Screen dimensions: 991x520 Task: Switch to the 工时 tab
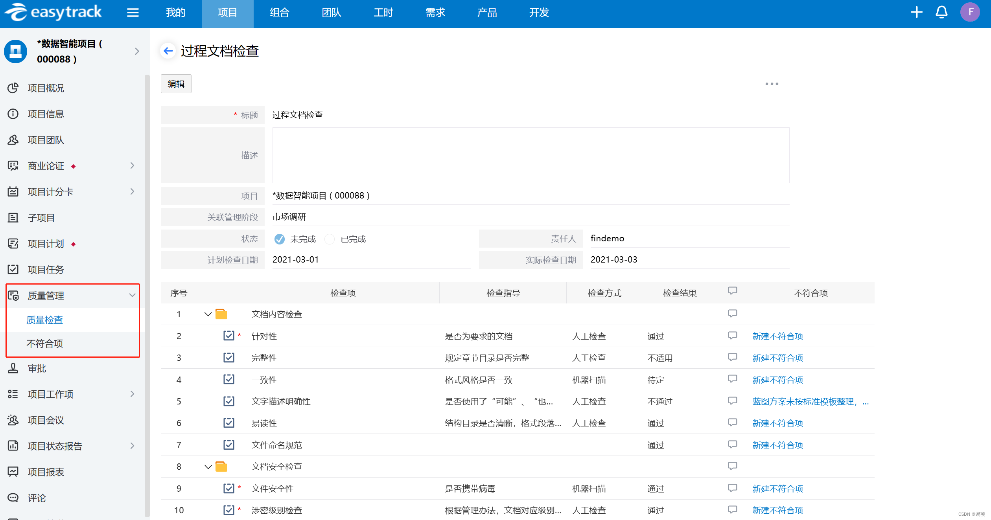pos(383,13)
